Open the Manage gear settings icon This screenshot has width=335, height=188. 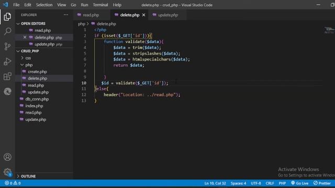(x=7, y=172)
